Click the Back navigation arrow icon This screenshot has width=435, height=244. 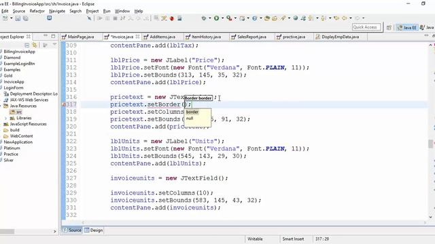pyautogui.click(x=345, y=18)
